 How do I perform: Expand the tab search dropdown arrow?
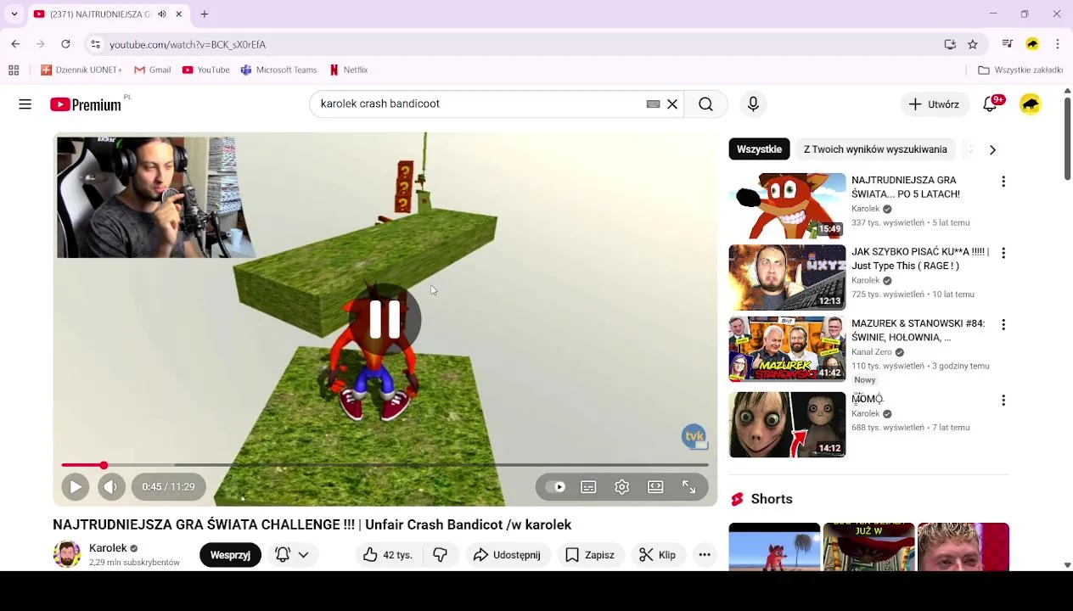coord(14,14)
